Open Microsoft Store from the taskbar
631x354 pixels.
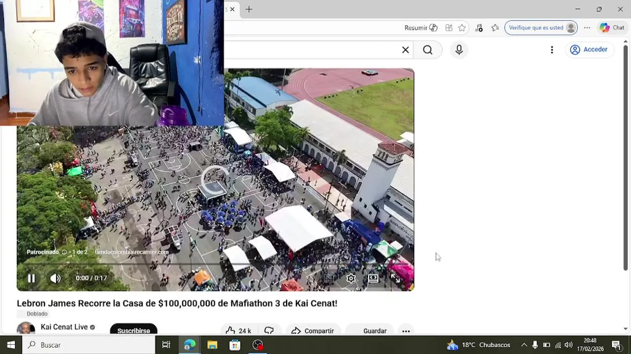coord(235,345)
